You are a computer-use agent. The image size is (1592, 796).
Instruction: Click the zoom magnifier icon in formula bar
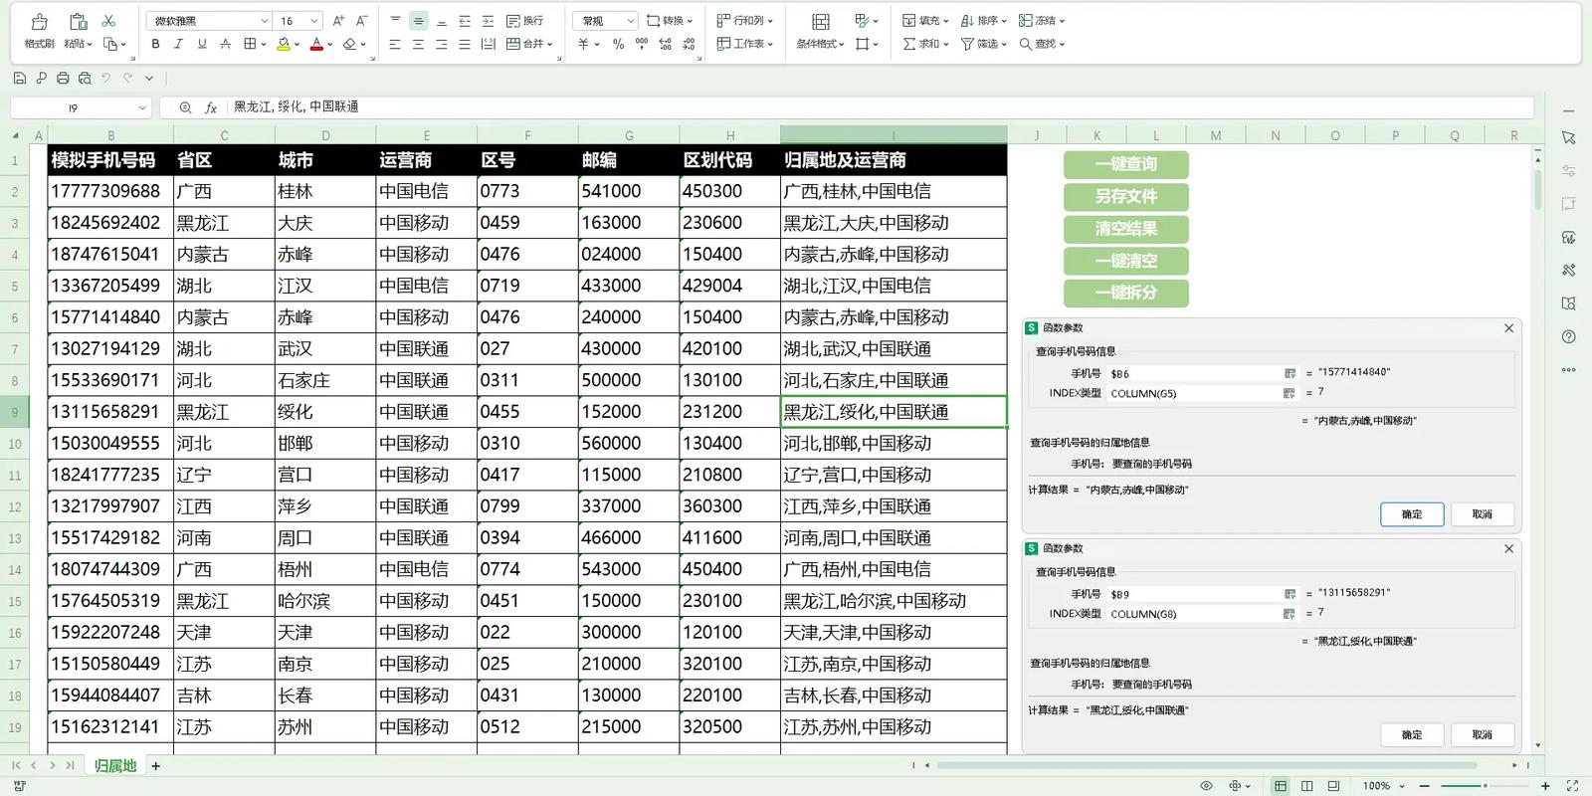tap(185, 107)
